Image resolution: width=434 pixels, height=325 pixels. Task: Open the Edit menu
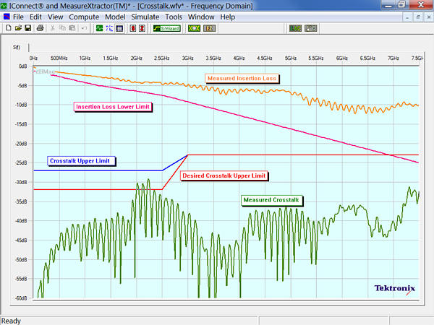(35, 17)
